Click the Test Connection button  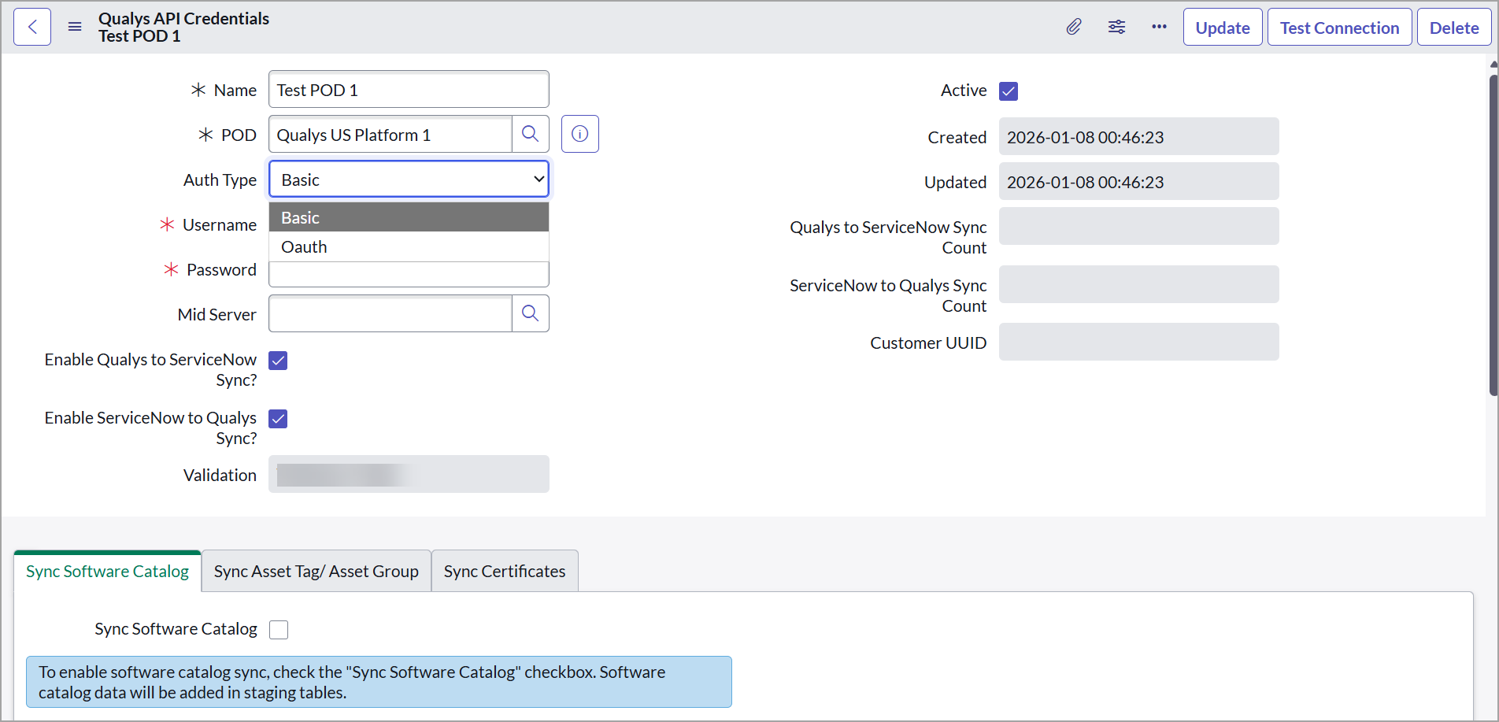coord(1339,28)
